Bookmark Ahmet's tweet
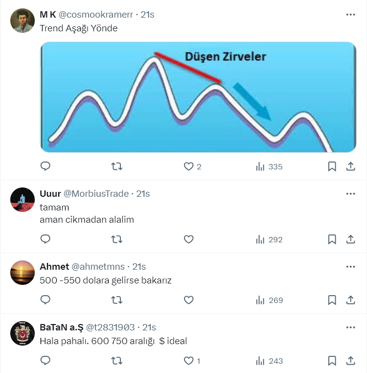The height and width of the screenshot is (373, 367). (332, 300)
